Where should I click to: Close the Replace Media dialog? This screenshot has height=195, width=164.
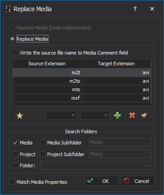(152, 9)
